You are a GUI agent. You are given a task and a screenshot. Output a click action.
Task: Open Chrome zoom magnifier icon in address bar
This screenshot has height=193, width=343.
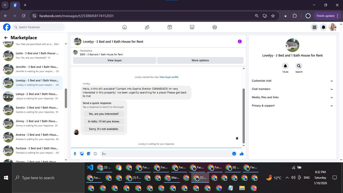tap(257, 16)
